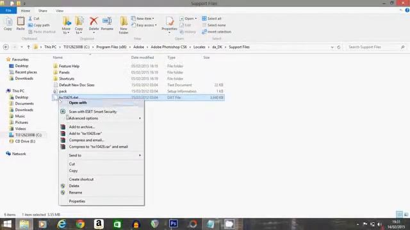Select the Shortcuts folder
This screenshot has height=230, width=410.
pyautogui.click(x=67, y=79)
